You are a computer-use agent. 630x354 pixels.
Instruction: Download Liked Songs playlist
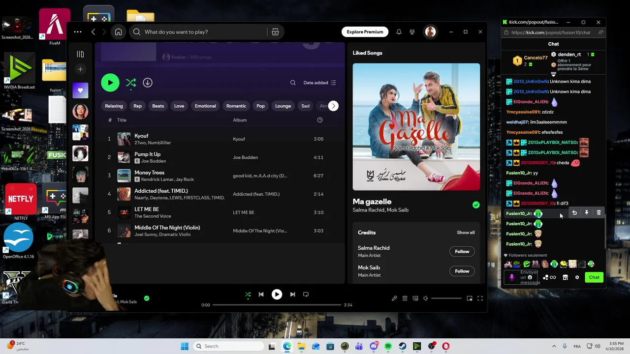148,83
